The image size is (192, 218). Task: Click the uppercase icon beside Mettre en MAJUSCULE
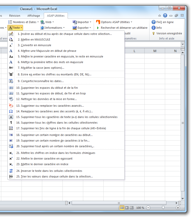pos(11,39)
